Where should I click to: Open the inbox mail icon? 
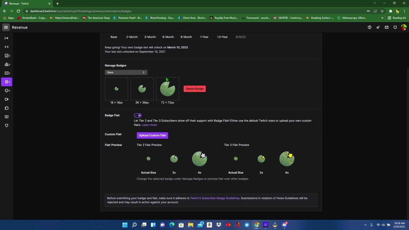click(387, 27)
